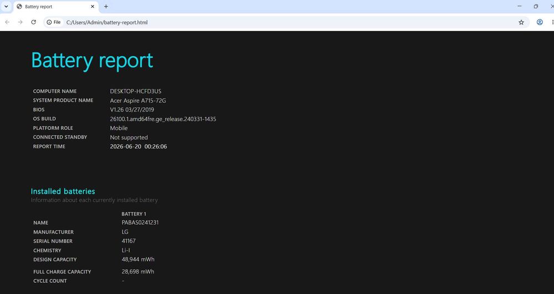Select the SYSTEM PRODUCT NAME label
554x294 pixels.
click(x=63, y=101)
